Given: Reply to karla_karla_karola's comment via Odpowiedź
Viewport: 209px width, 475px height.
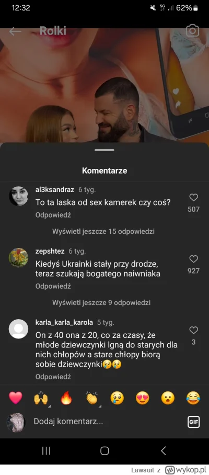Looking at the screenshot, I should [53, 377].
